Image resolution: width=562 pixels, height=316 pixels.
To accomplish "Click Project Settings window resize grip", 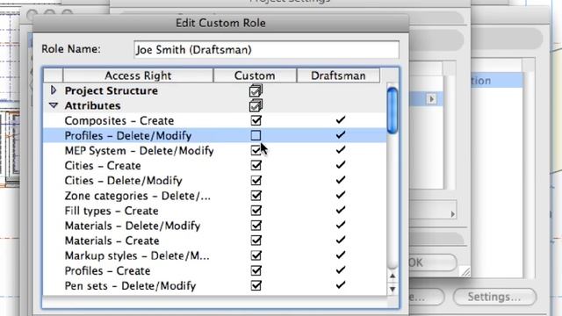I will pos(465,272).
